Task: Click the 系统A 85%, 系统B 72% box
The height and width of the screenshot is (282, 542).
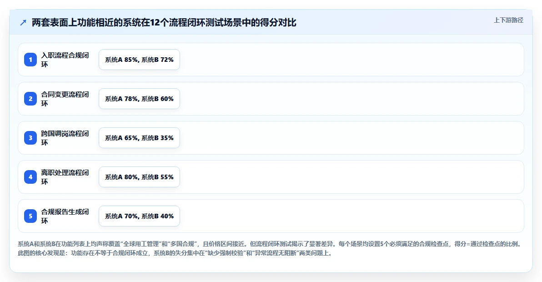Action: [x=139, y=60]
